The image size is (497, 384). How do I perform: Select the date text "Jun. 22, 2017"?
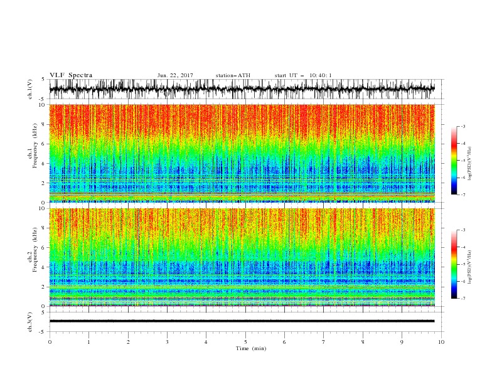175,75
